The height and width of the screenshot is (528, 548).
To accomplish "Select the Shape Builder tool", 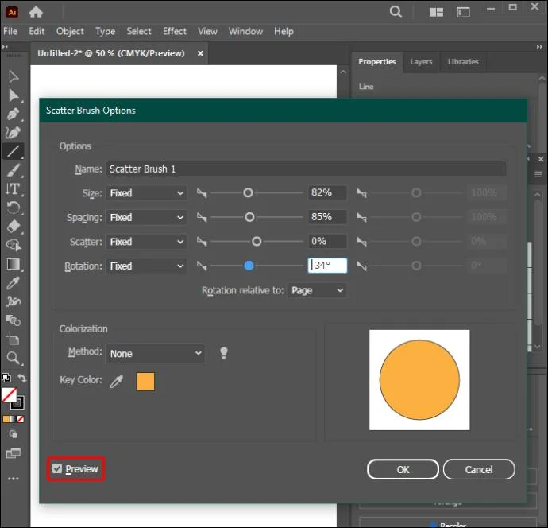I will click(14, 245).
